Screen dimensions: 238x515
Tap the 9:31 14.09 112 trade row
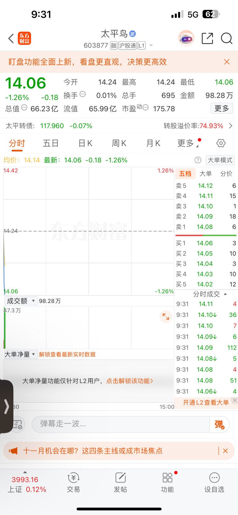(x=206, y=348)
